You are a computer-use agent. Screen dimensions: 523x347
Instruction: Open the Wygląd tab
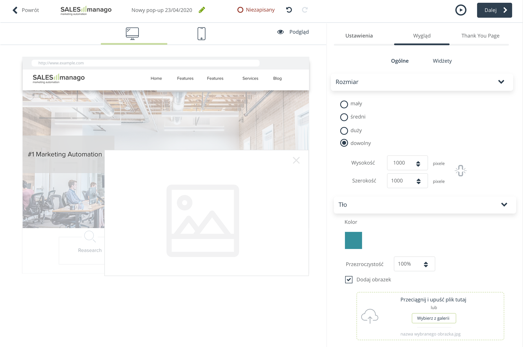[422, 36]
